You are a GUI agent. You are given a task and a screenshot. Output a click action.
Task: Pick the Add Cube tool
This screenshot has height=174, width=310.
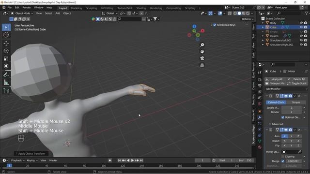tap(6, 91)
